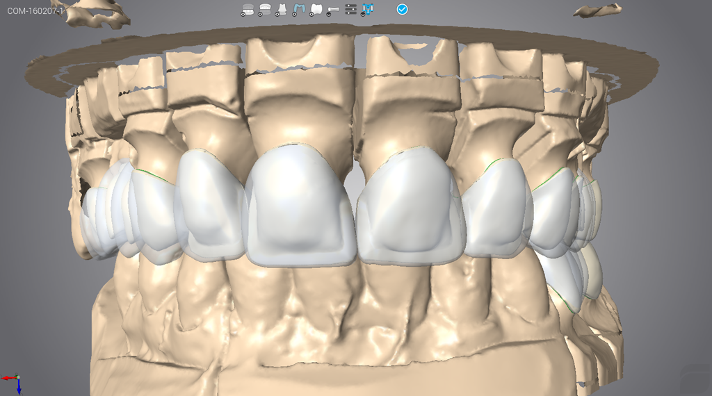The width and height of the screenshot is (712, 396).
Task: Toggle the blue articulator frame icon
Action: (x=367, y=10)
